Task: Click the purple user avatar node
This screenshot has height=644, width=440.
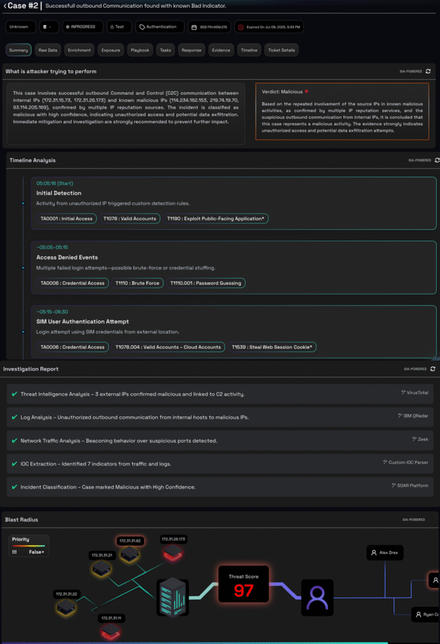Action: (317, 596)
